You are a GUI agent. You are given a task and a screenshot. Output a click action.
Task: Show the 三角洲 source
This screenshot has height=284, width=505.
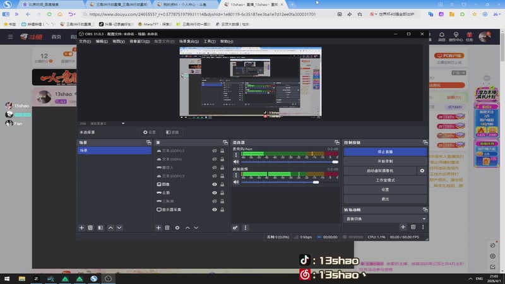tap(215, 201)
